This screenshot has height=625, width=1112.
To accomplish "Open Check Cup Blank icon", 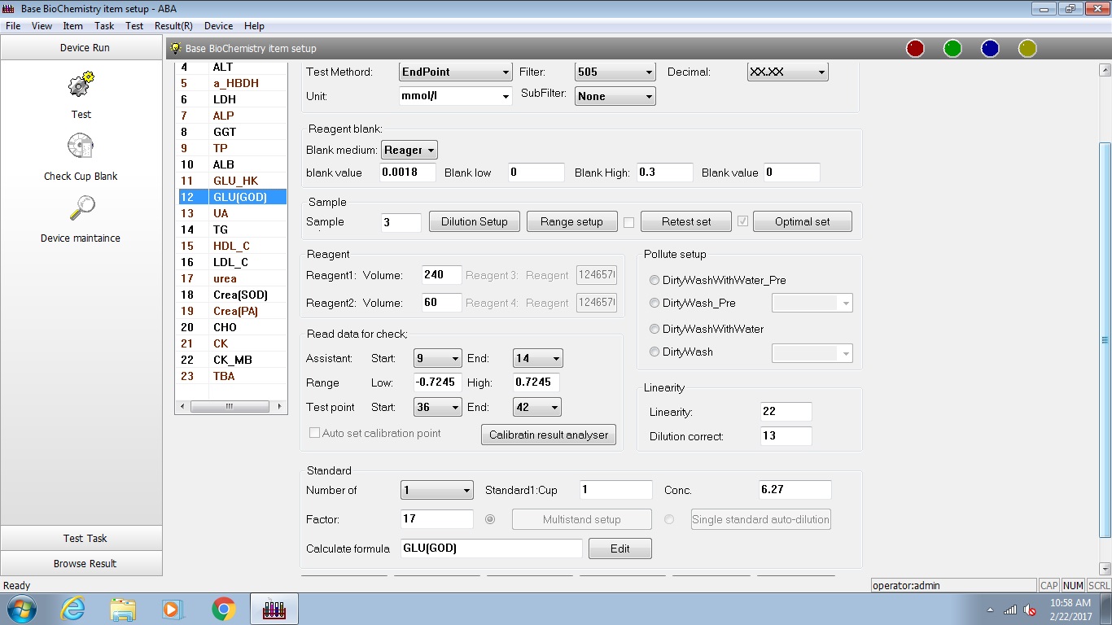I will click(x=81, y=147).
